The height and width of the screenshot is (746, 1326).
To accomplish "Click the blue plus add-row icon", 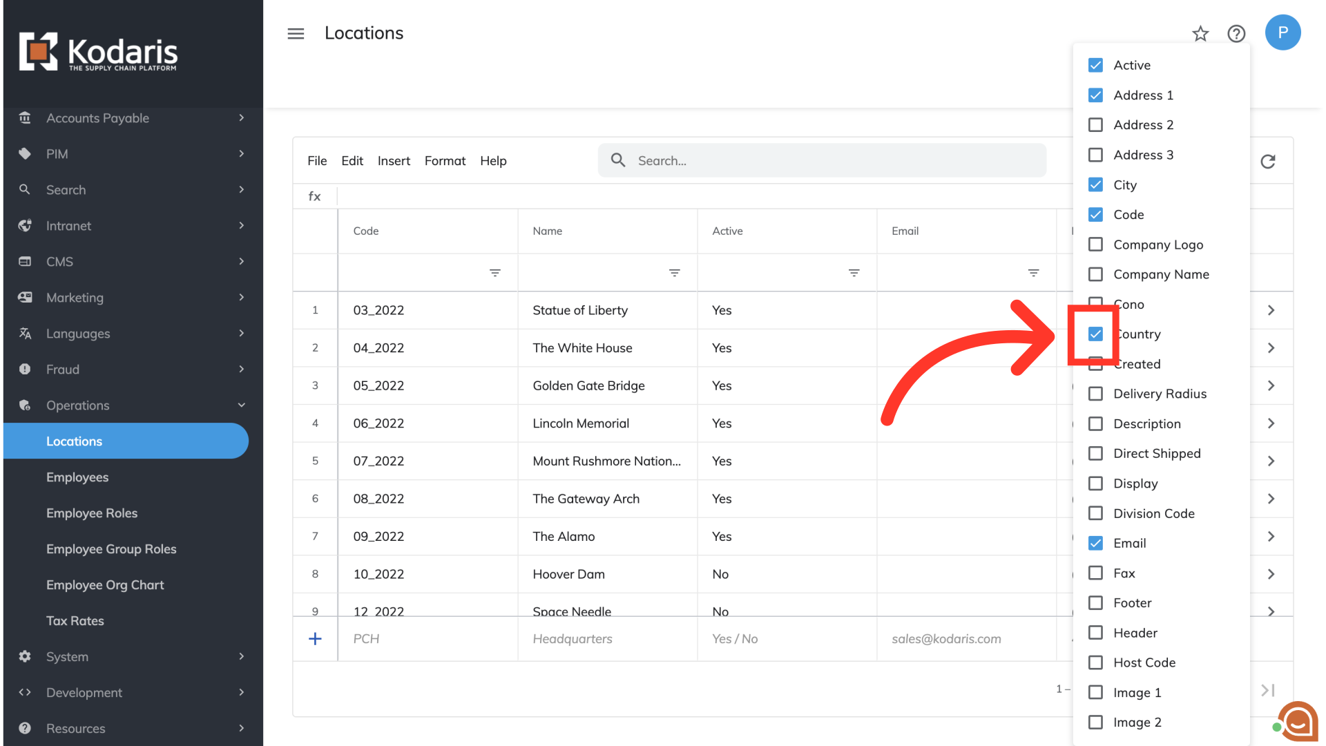I will click(315, 639).
